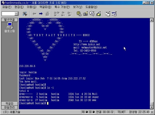Viewport: 155px width, 115px height.
Task: Open the 파일(F) menu
Action: tap(7, 7)
